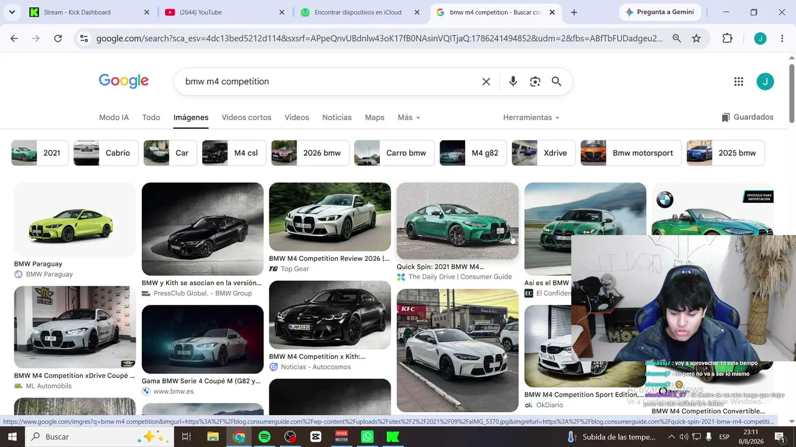
Task: Open Google Lens image search
Action: 535,81
